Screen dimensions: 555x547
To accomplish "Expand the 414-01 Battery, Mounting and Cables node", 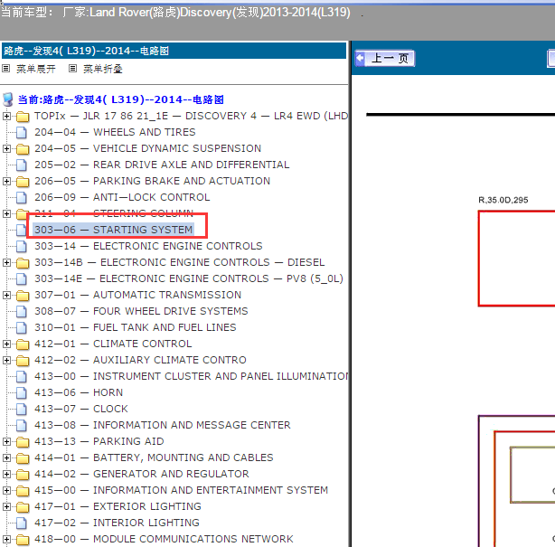I will tap(6, 458).
